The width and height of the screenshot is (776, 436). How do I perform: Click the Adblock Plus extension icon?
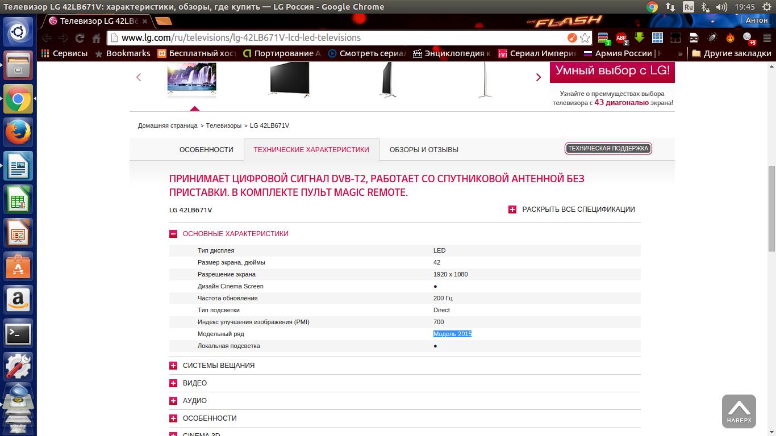(621, 38)
